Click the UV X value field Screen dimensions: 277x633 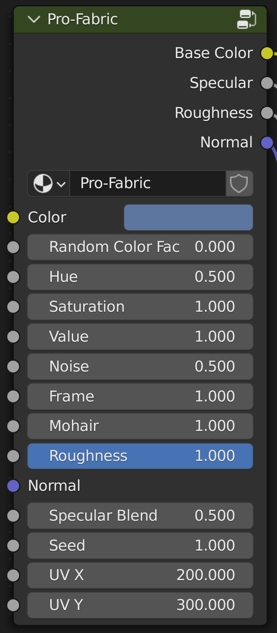pyautogui.click(x=140, y=575)
